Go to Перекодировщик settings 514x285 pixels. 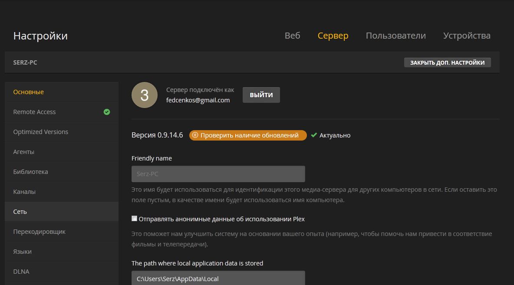(40, 232)
